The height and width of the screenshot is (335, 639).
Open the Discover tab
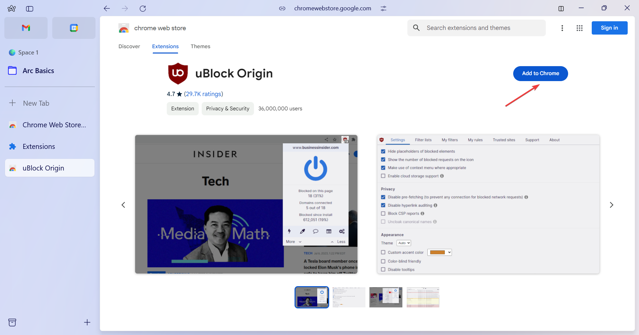click(x=129, y=47)
